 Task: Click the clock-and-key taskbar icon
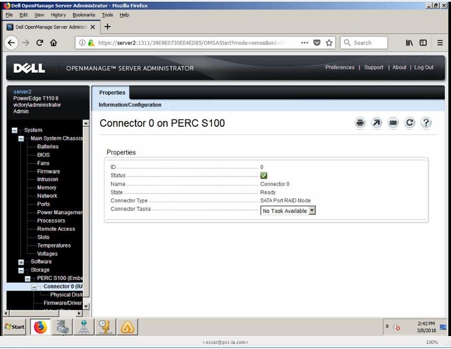tap(105, 327)
